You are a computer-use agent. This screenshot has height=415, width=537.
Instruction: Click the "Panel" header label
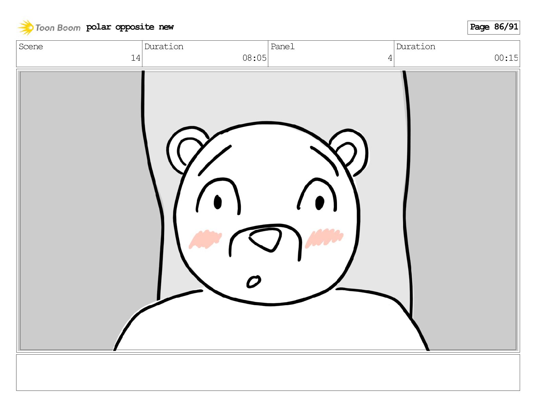click(x=282, y=46)
